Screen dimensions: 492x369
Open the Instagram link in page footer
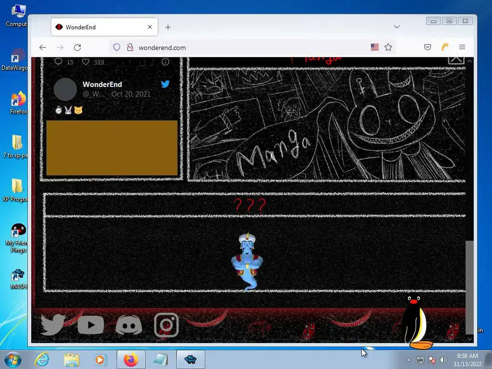166,325
